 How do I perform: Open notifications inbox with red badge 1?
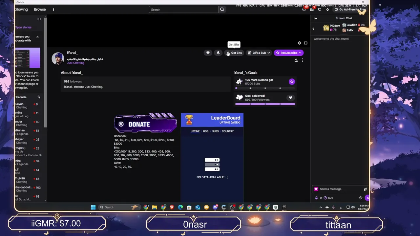312,9
